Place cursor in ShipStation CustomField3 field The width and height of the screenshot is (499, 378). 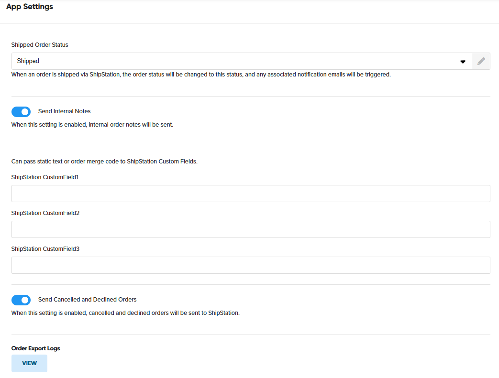point(251,265)
